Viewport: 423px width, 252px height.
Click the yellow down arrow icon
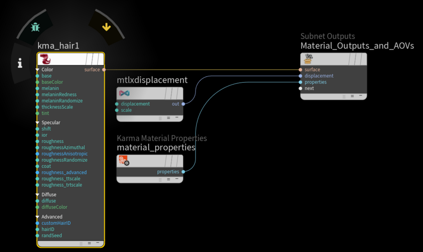point(106,27)
